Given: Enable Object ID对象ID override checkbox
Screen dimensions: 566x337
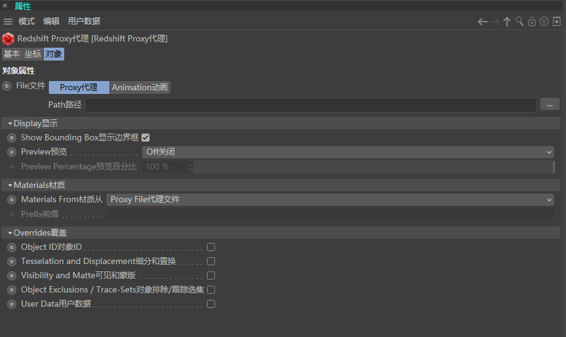Looking at the screenshot, I should click(x=211, y=247).
